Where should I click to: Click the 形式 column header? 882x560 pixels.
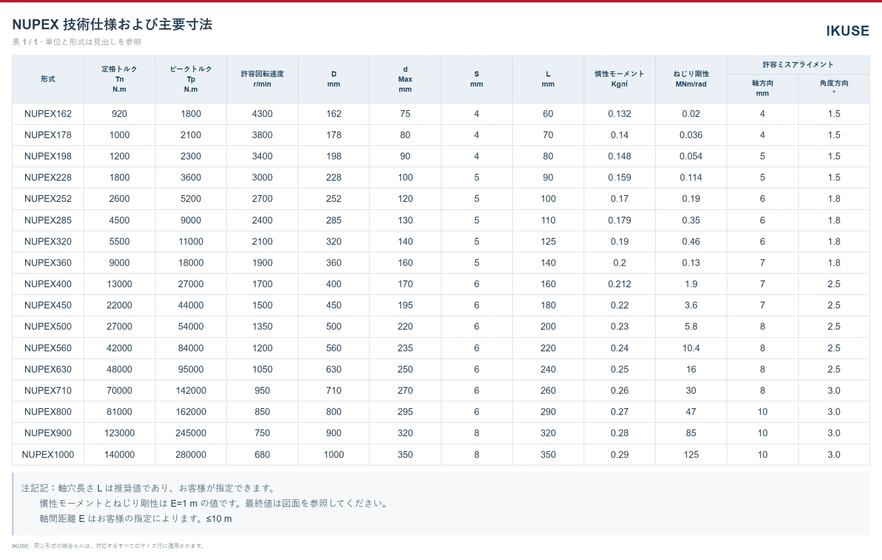[48, 79]
